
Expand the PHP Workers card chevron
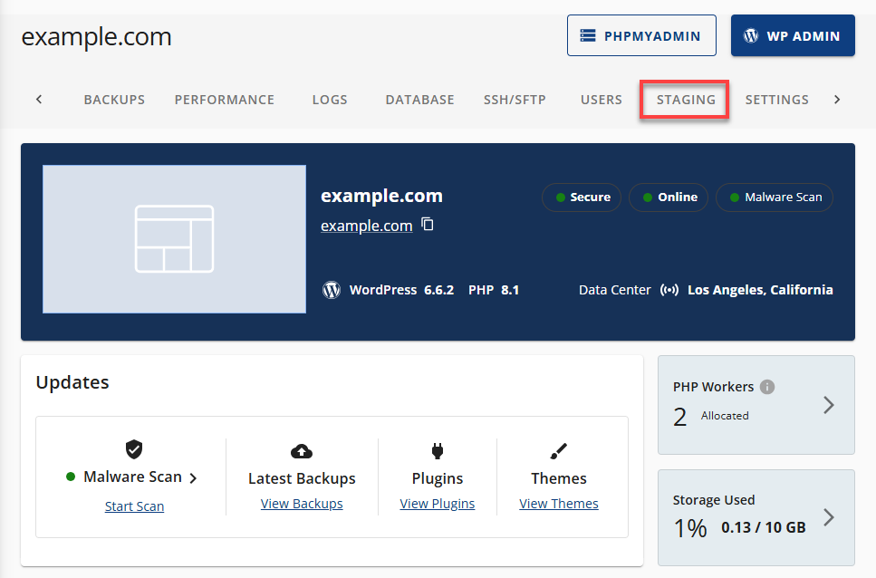coord(828,405)
